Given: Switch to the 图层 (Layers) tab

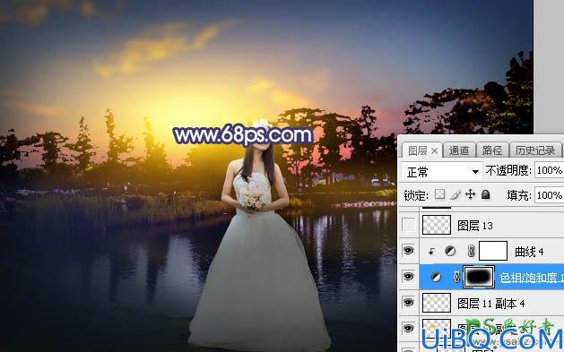Looking at the screenshot, I should pyautogui.click(x=418, y=150).
